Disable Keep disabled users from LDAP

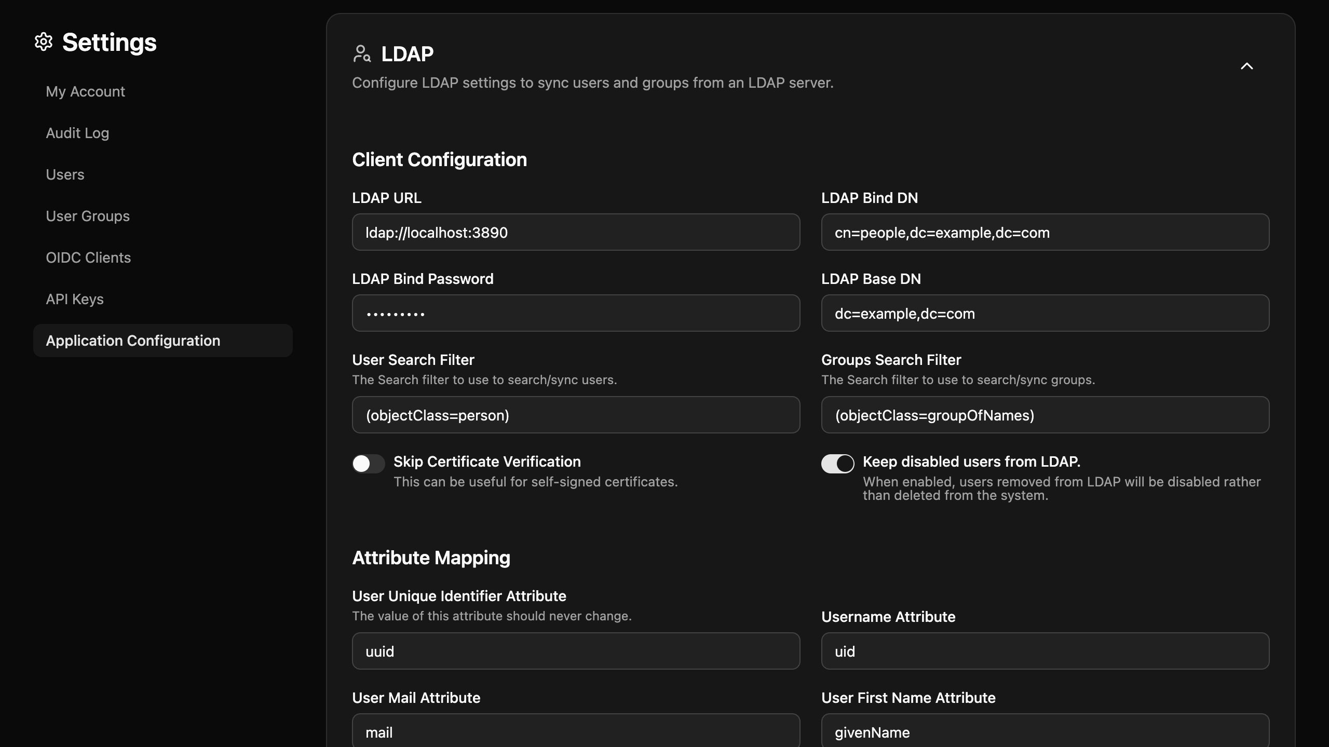836,464
